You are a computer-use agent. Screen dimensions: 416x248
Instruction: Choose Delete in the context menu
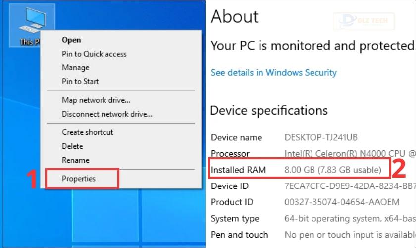pyautogui.click(x=72, y=146)
